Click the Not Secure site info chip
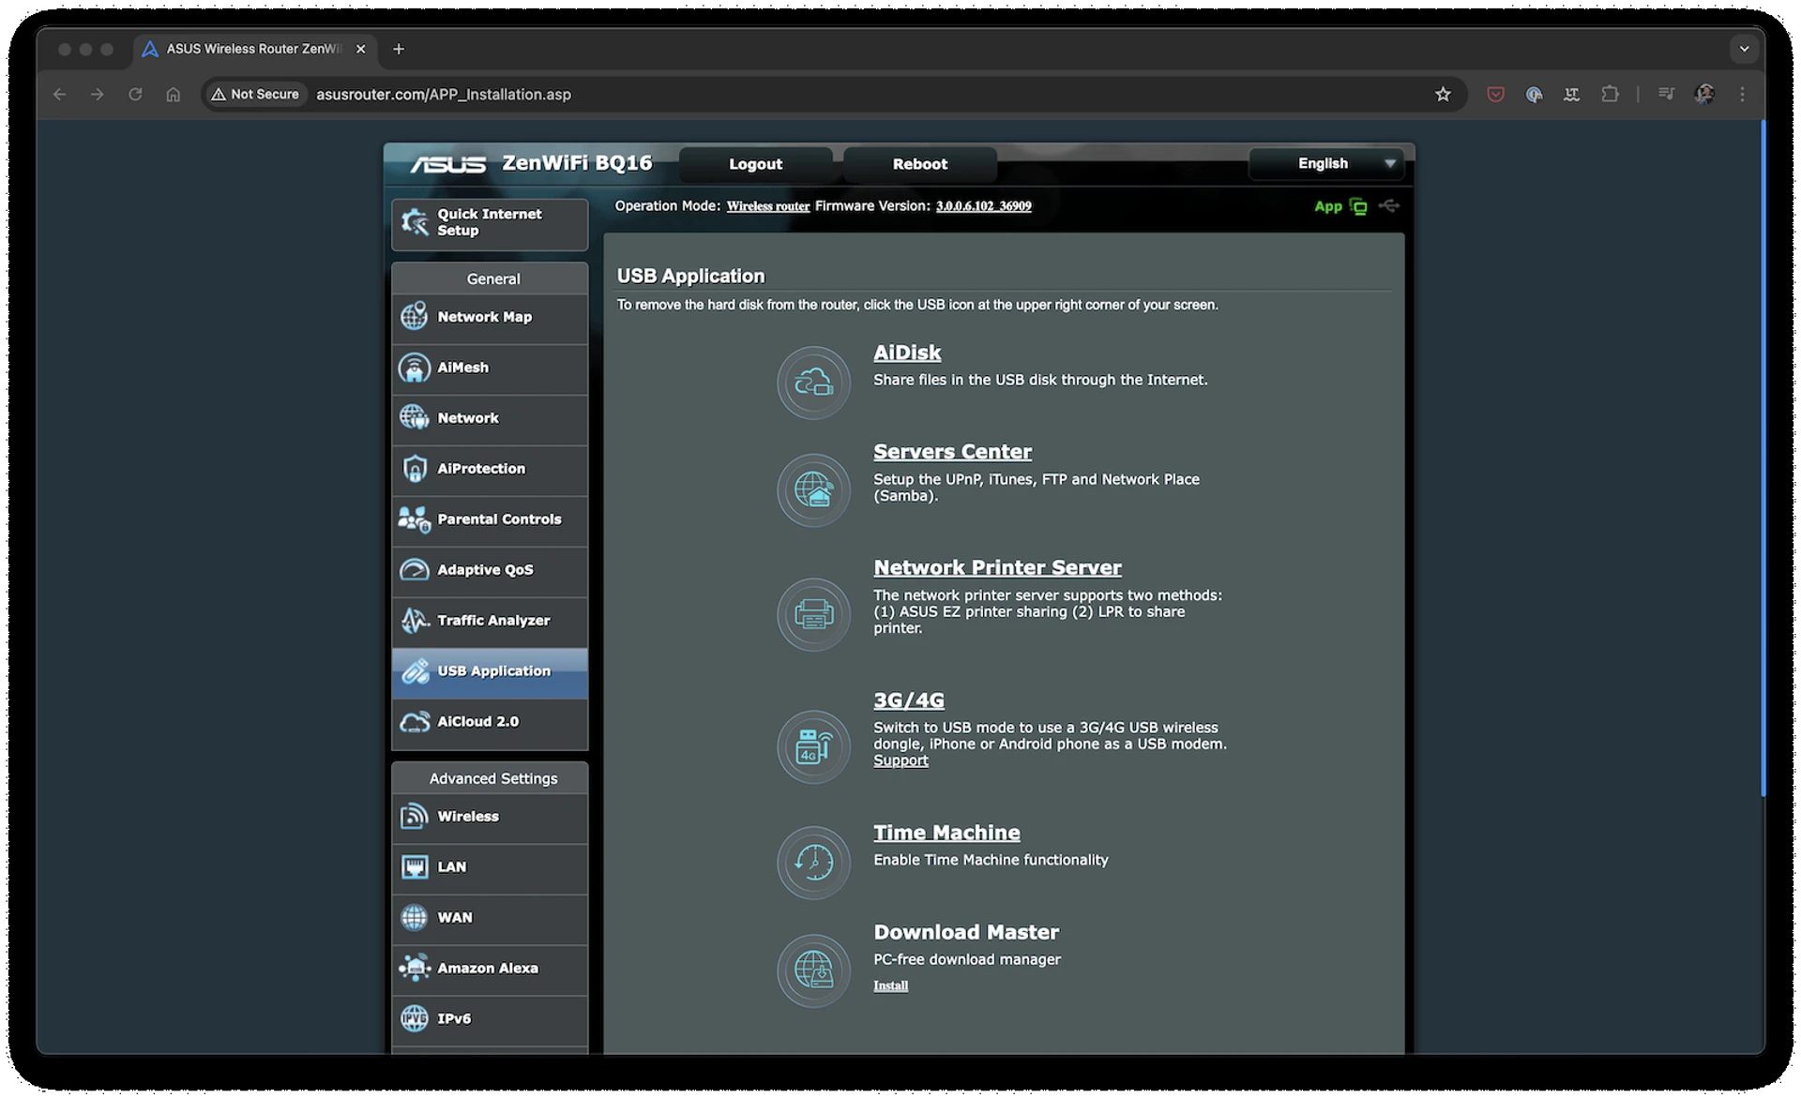This screenshot has width=1801, height=1098. 256,95
